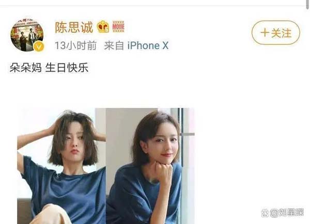Viewport: 310px width, 224px height.
Task: Click the 关注 text in follow button
Action: coord(281,33)
